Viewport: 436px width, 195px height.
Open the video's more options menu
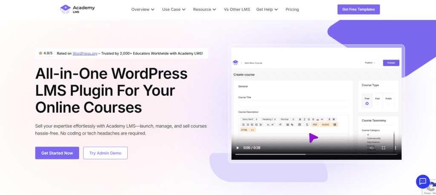[396, 148]
